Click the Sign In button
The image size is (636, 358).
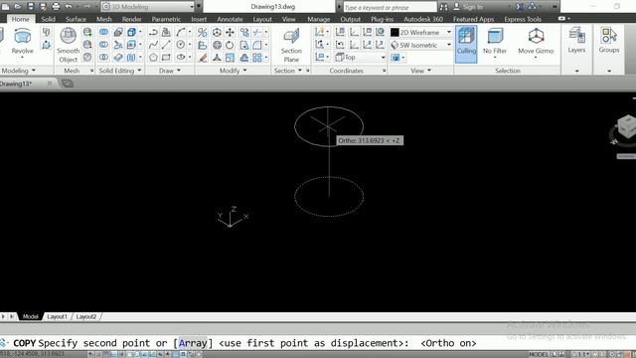pos(468,7)
